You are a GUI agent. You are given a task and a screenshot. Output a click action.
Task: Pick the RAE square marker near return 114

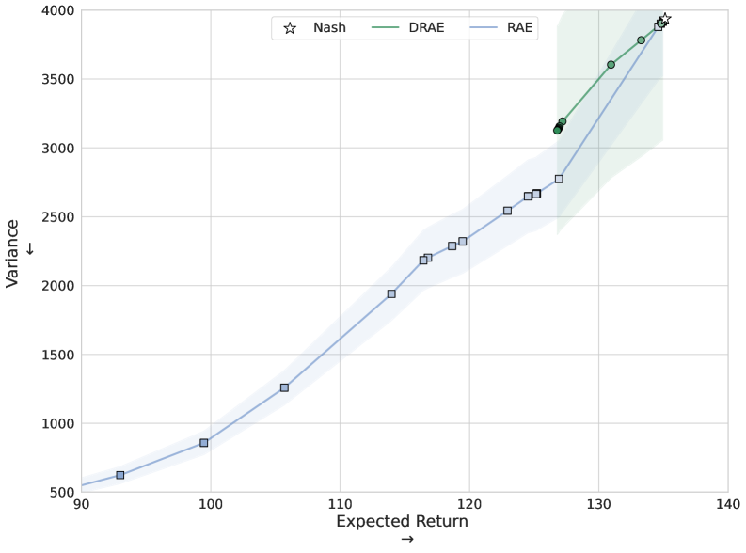[391, 293]
